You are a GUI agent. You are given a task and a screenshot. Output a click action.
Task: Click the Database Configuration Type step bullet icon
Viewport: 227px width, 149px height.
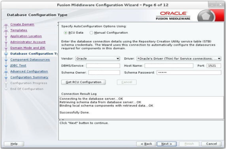coord(6,54)
